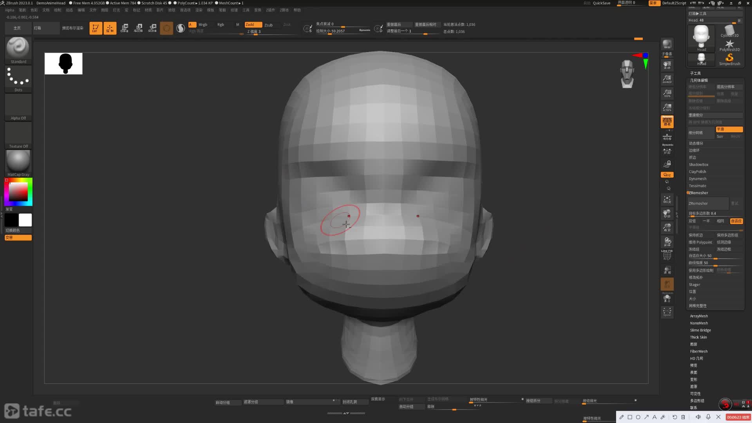Click the camera view head orientation widget

pyautogui.click(x=627, y=74)
